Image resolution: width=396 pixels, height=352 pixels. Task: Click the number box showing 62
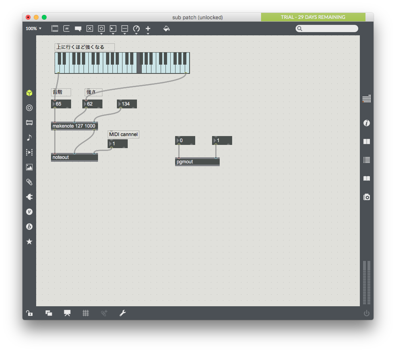[x=92, y=104]
